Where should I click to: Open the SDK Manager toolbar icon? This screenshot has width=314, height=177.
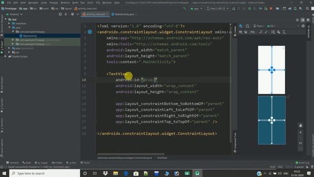point(301,9)
